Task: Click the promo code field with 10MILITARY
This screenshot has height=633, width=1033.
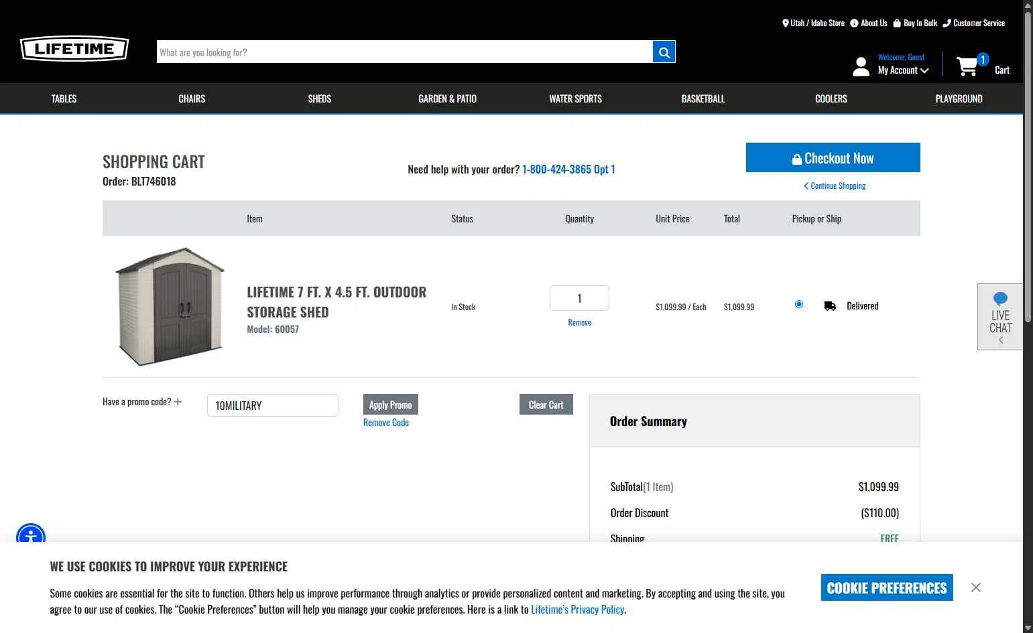Action: pyautogui.click(x=273, y=405)
